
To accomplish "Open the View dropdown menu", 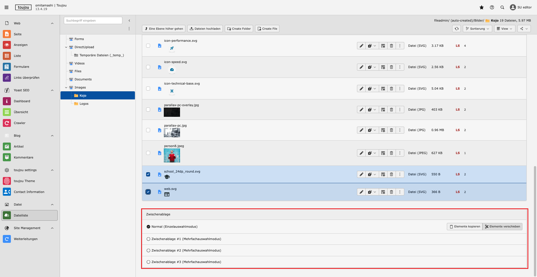I will [x=504, y=29].
